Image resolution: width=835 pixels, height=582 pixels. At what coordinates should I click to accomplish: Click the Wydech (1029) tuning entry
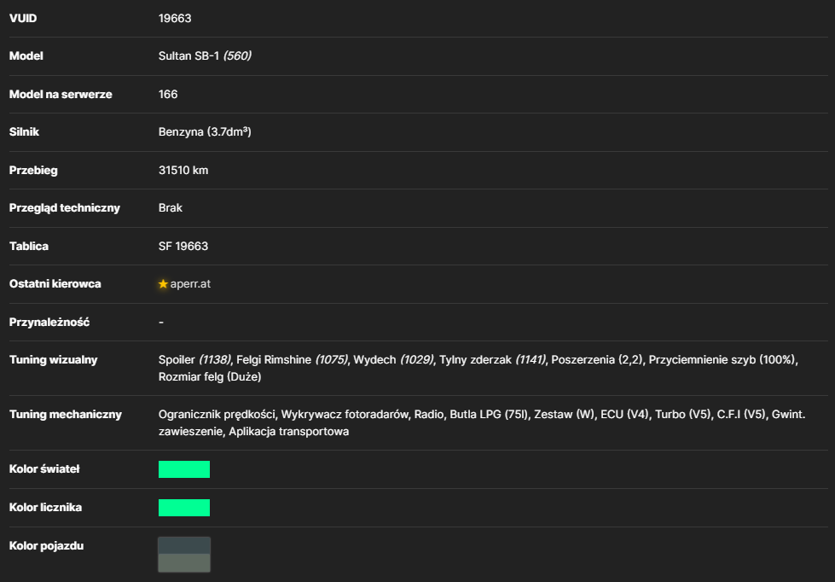point(393,360)
